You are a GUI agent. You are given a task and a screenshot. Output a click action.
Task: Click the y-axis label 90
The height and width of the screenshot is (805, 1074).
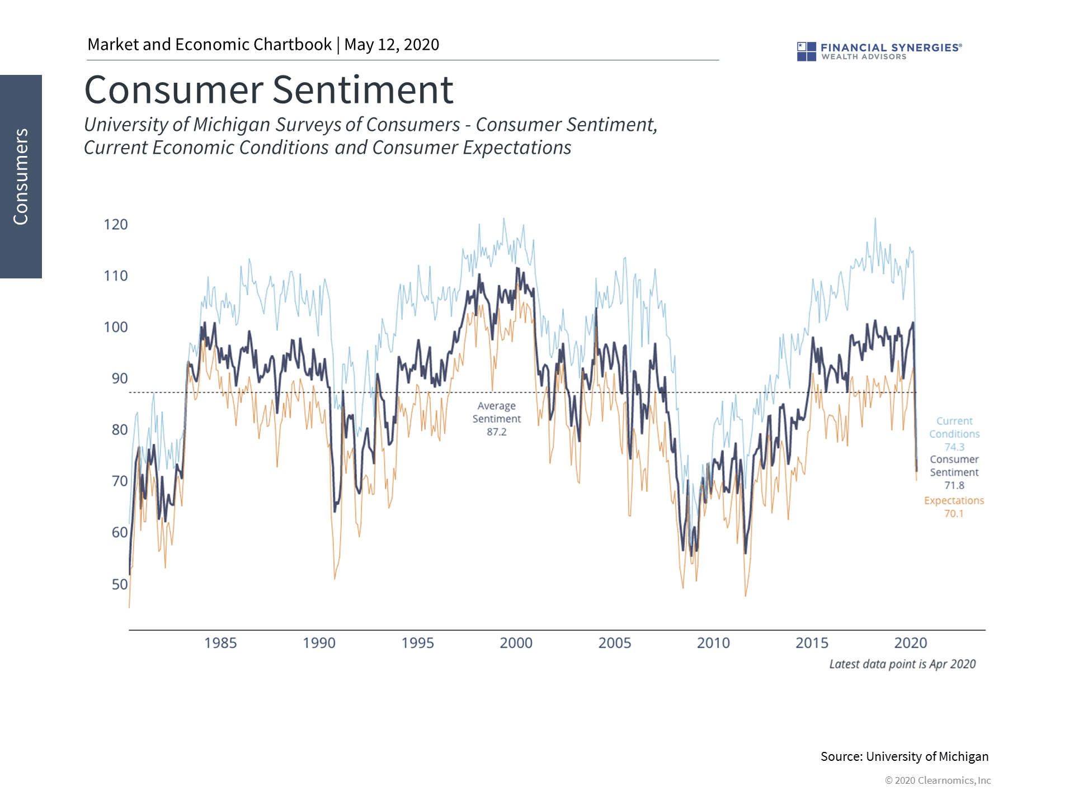pos(120,378)
